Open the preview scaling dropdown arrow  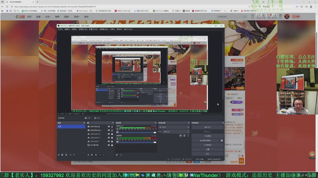tap(83, 114)
